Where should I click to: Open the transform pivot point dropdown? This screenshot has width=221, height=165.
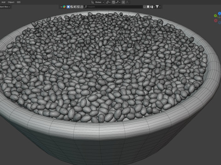108,2
